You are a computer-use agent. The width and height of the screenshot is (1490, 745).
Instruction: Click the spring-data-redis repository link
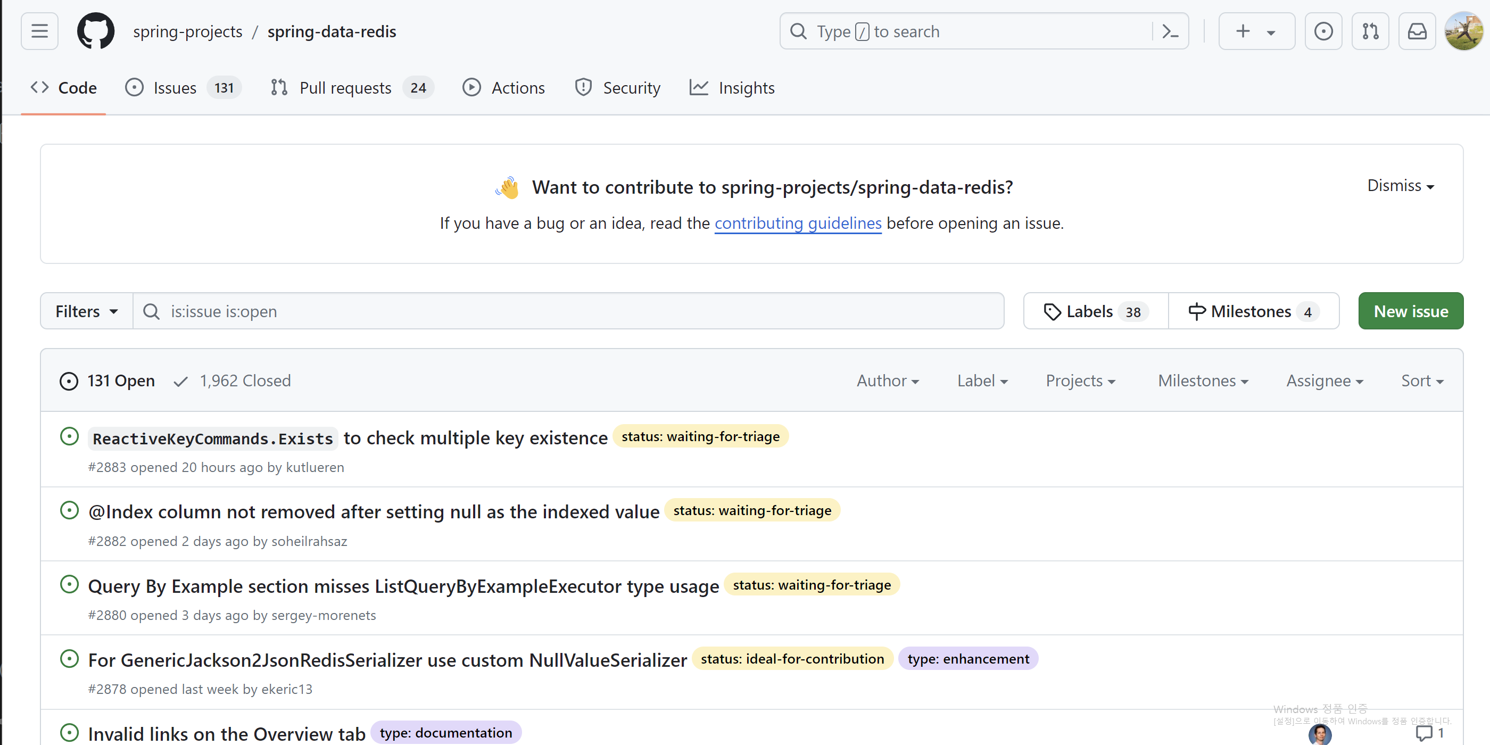[x=332, y=31]
